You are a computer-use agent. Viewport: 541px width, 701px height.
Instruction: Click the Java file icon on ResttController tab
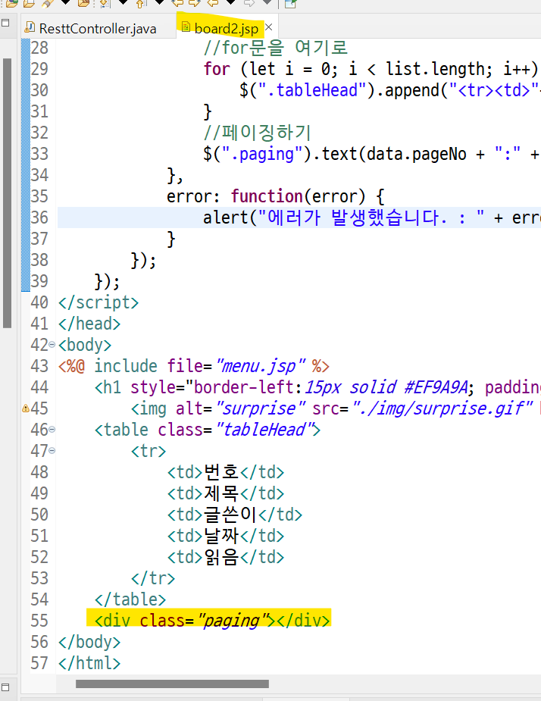[x=30, y=28]
